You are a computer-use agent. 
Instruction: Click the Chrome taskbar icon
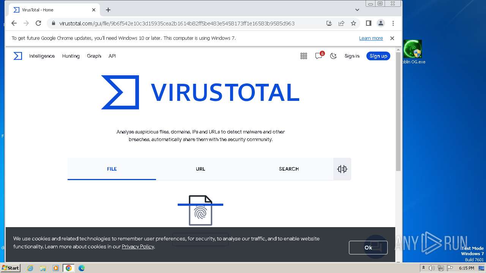(69, 268)
